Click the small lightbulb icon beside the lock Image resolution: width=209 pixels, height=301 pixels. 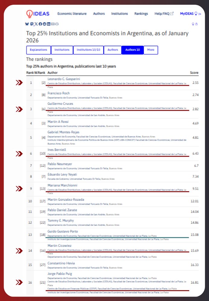(193, 24)
